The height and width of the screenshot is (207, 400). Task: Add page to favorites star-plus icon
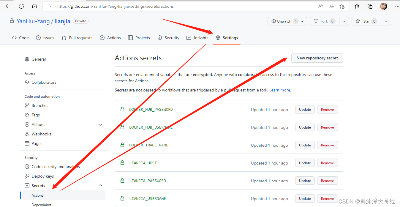[342, 6]
